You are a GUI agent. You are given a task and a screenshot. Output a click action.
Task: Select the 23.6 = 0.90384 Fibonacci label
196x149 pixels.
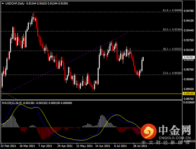pyautogui.click(x=172, y=73)
